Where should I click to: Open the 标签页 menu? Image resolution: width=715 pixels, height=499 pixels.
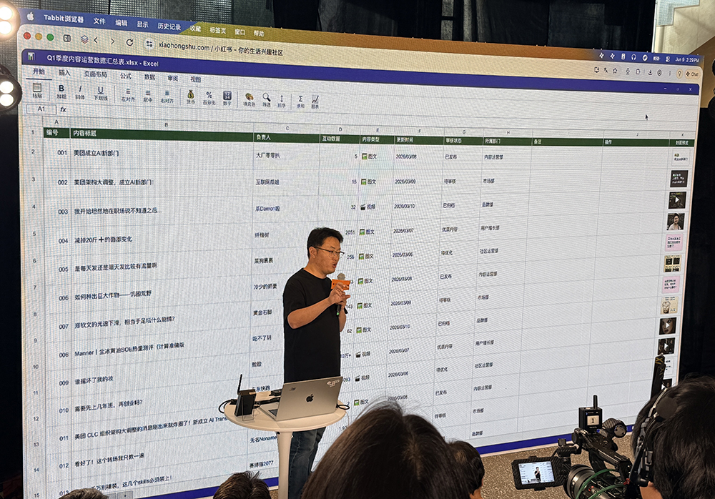coord(217,30)
